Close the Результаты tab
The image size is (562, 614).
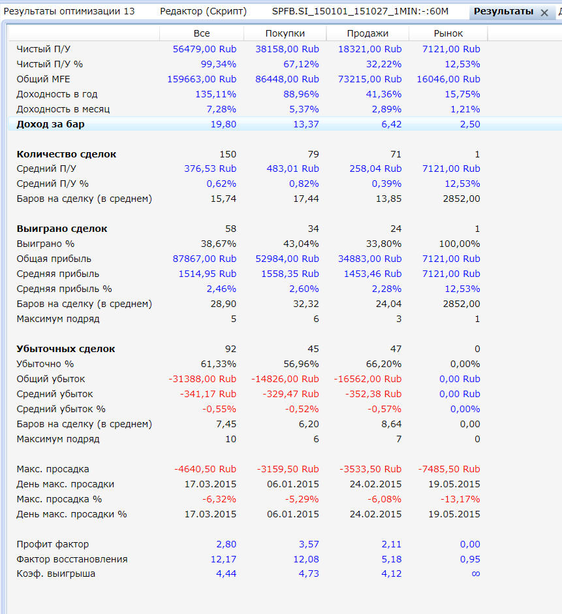[x=544, y=12]
